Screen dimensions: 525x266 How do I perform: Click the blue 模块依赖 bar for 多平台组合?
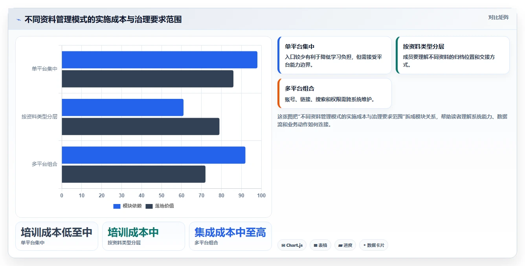coord(154,155)
